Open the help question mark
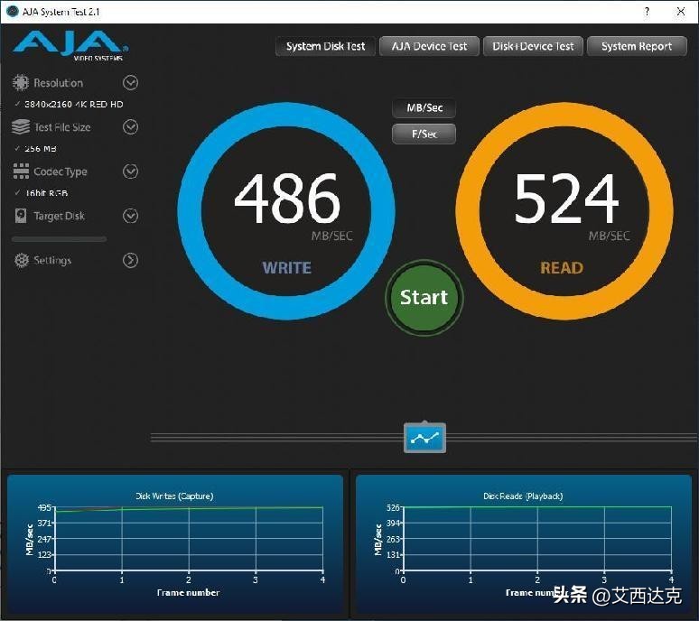 pos(647,12)
